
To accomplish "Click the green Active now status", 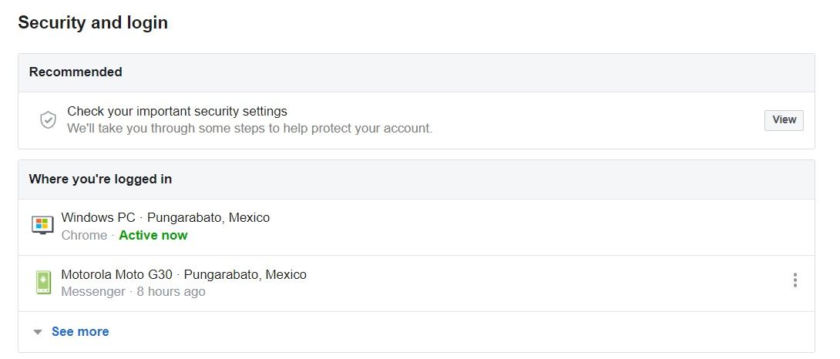I will click(153, 235).
